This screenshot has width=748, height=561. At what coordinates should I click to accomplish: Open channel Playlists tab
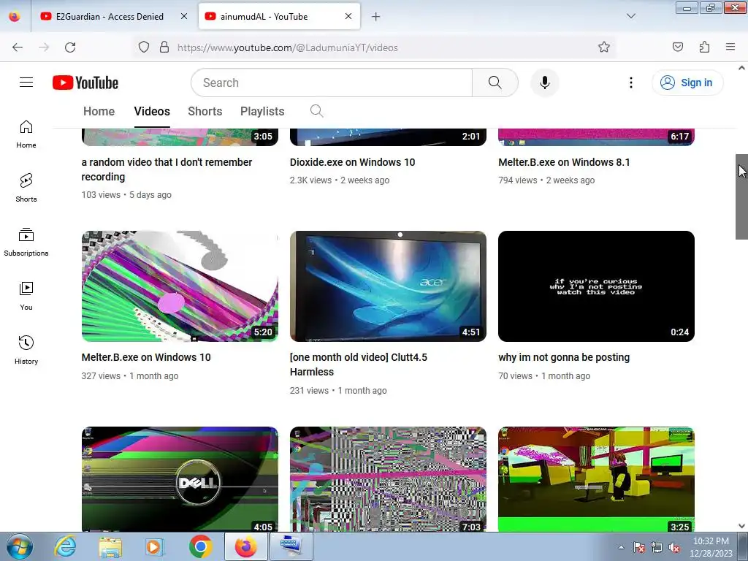(x=262, y=111)
